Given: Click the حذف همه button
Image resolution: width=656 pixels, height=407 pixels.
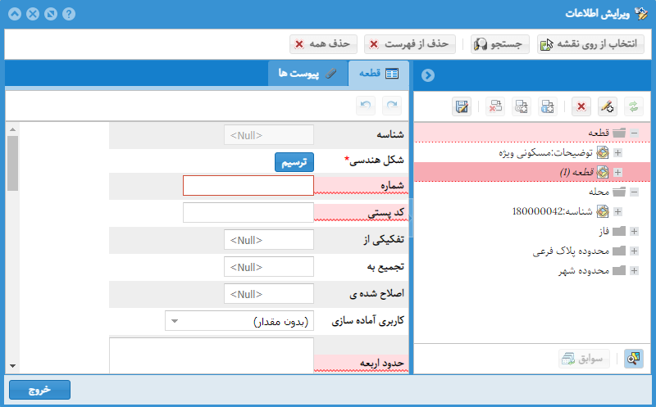Looking at the screenshot, I should [323, 44].
